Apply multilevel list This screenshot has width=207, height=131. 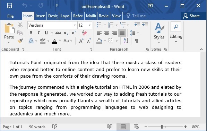point(123,25)
